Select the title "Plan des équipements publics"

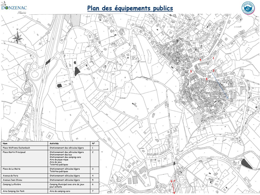pyautogui.click(x=130, y=8)
